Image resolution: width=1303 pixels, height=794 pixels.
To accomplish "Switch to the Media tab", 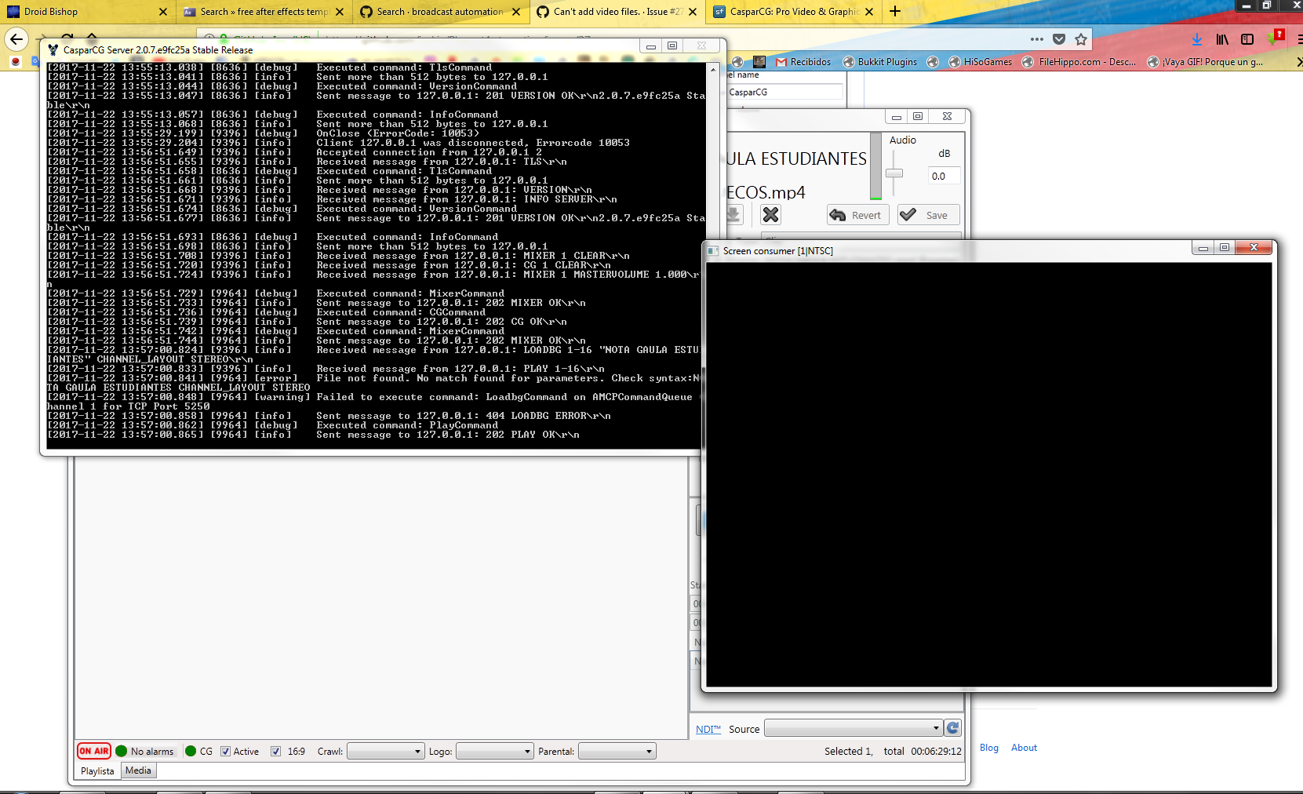I will [138, 770].
